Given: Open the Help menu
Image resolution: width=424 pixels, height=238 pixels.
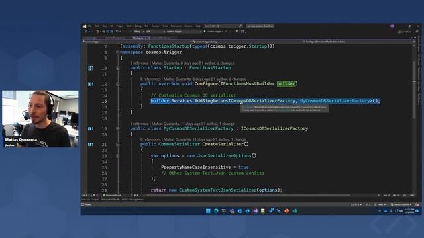Looking at the screenshot, I should point(198,26).
